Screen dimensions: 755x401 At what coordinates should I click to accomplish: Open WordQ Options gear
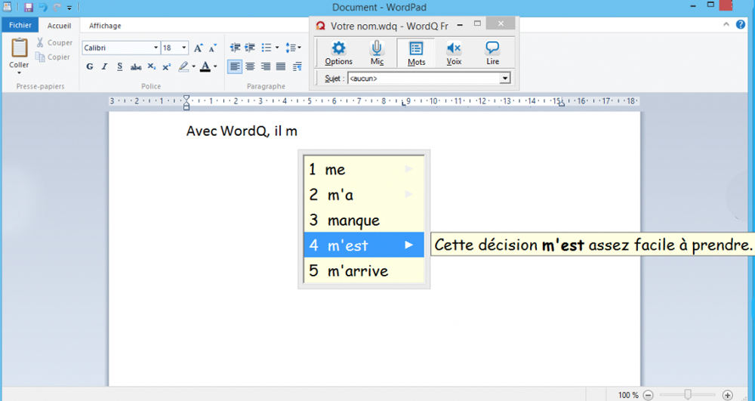point(338,52)
